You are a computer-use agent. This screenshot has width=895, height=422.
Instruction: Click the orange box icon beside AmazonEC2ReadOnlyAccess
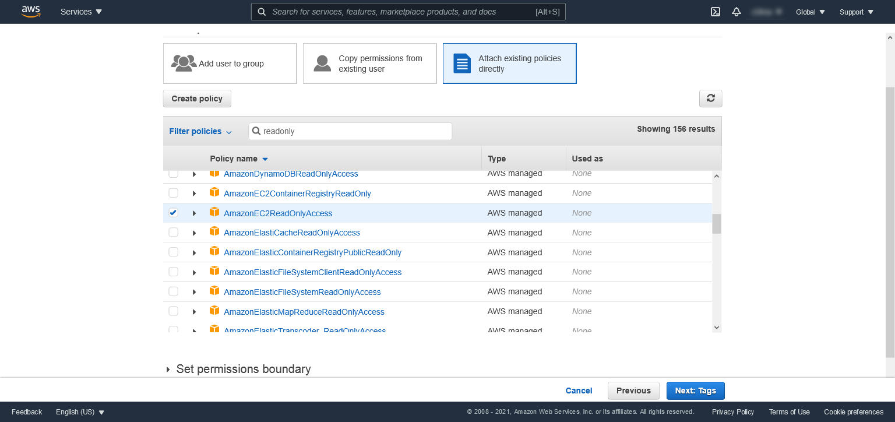(x=214, y=212)
